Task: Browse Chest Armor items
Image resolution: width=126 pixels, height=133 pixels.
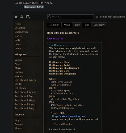Action: click(x=21, y=32)
